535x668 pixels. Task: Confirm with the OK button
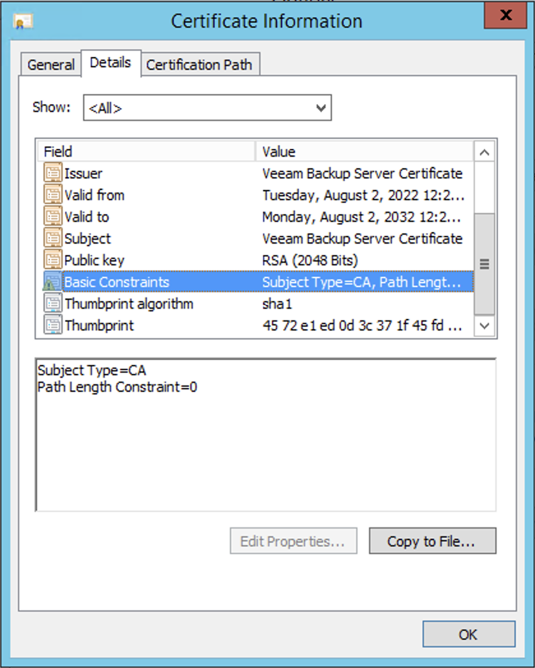[469, 634]
